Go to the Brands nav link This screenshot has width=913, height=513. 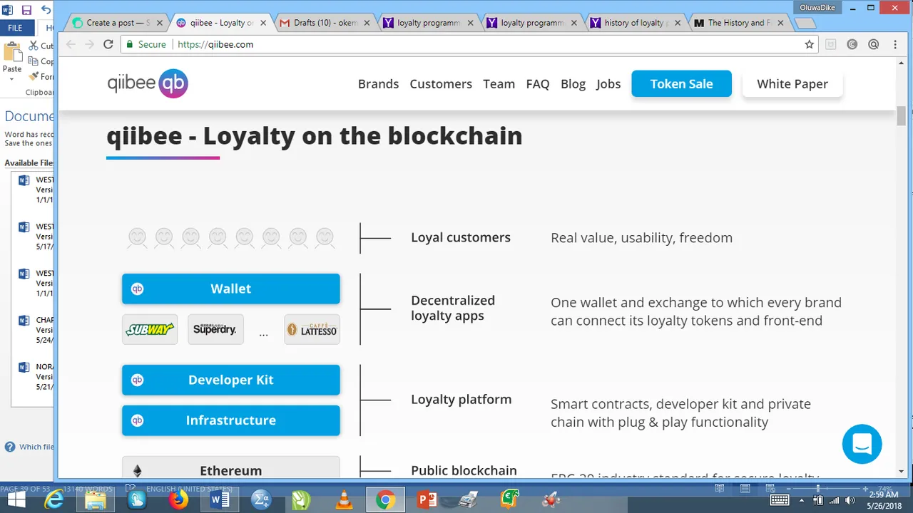pos(378,83)
